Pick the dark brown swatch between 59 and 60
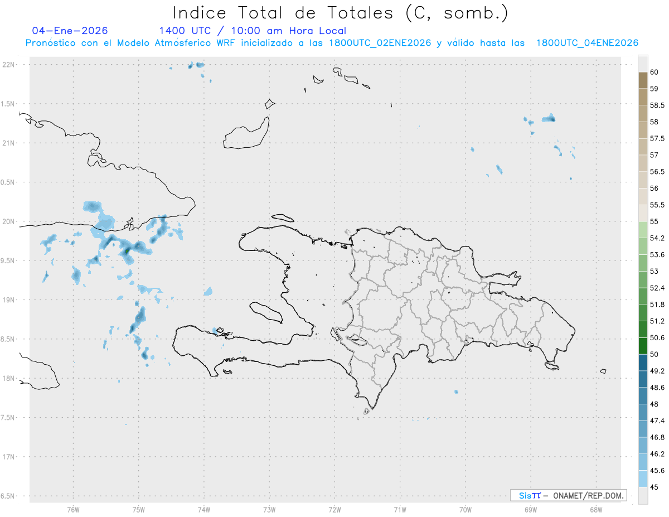The height and width of the screenshot is (517, 669). [643, 80]
